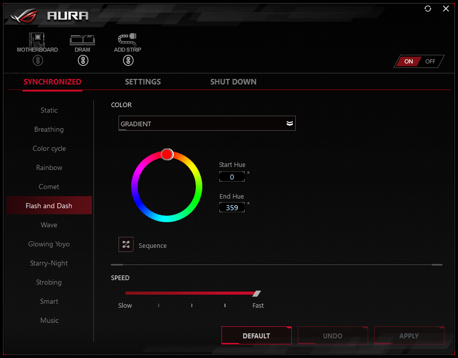Click the End Hue input field
This screenshot has width=458, height=358.
[x=232, y=207]
